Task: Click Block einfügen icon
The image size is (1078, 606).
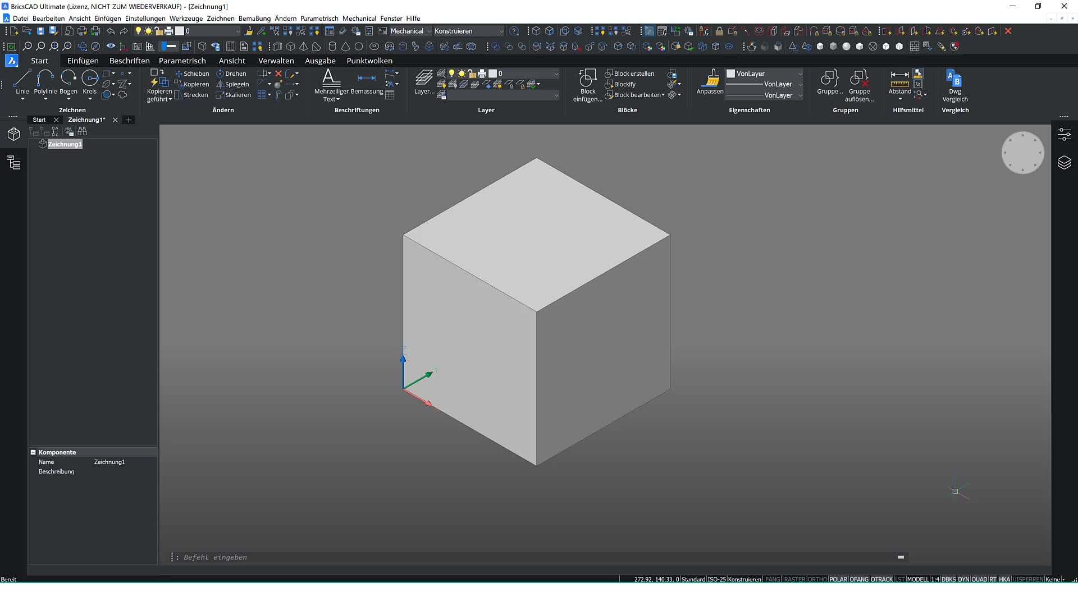Action: 588,85
